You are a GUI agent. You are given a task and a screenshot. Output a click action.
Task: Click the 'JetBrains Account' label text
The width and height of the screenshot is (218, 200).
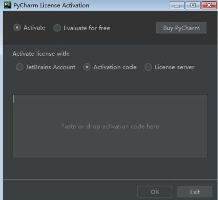pos(50,67)
